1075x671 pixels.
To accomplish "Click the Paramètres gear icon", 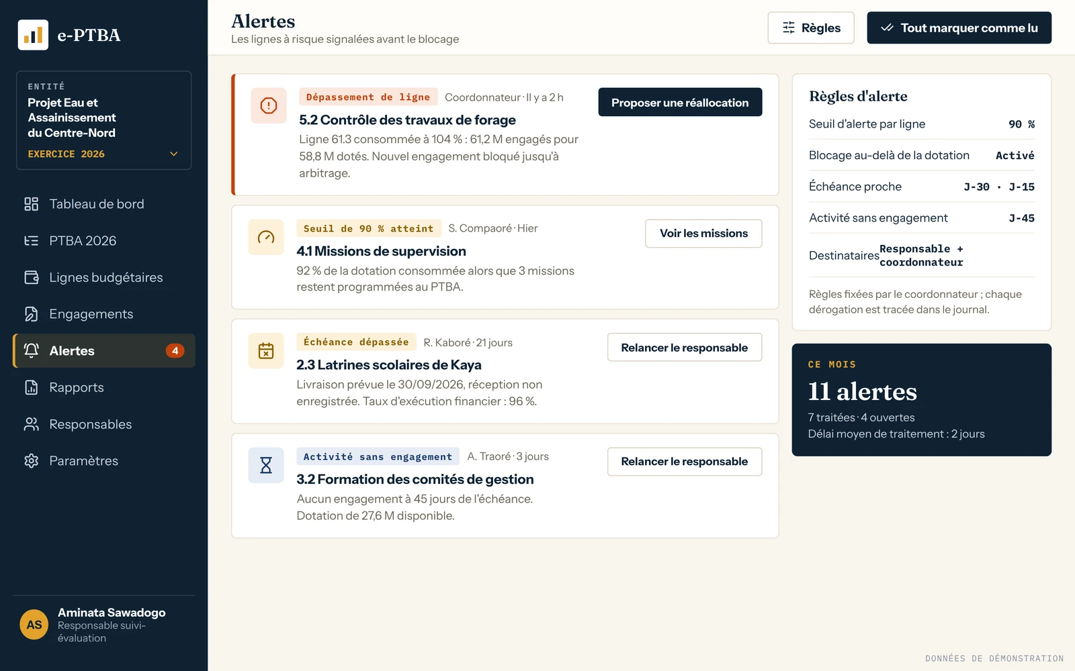I will [32, 461].
